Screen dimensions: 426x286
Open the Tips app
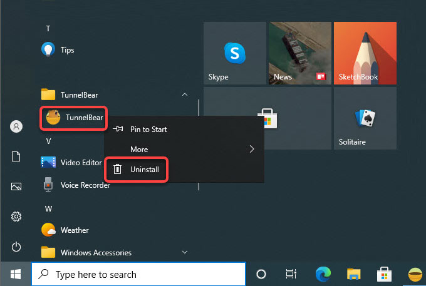(58, 49)
